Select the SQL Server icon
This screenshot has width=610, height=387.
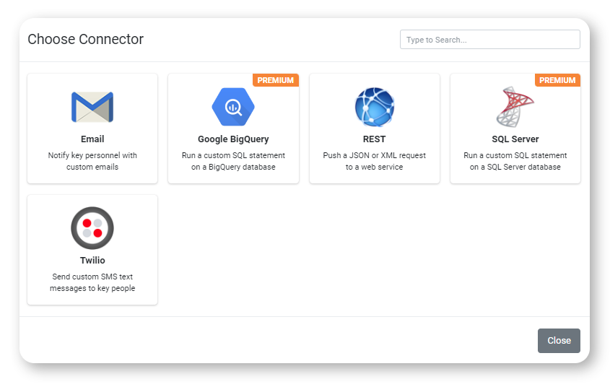tap(515, 107)
